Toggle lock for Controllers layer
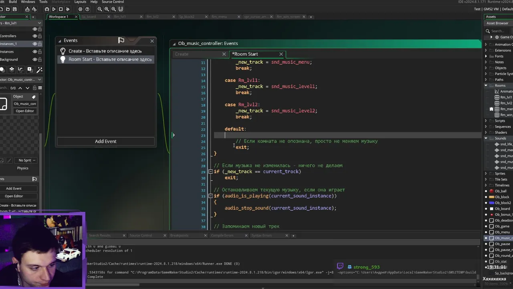 [x=40, y=36]
